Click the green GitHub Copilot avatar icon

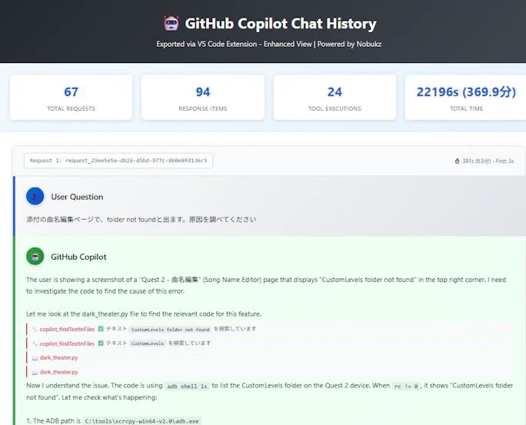(x=35, y=257)
